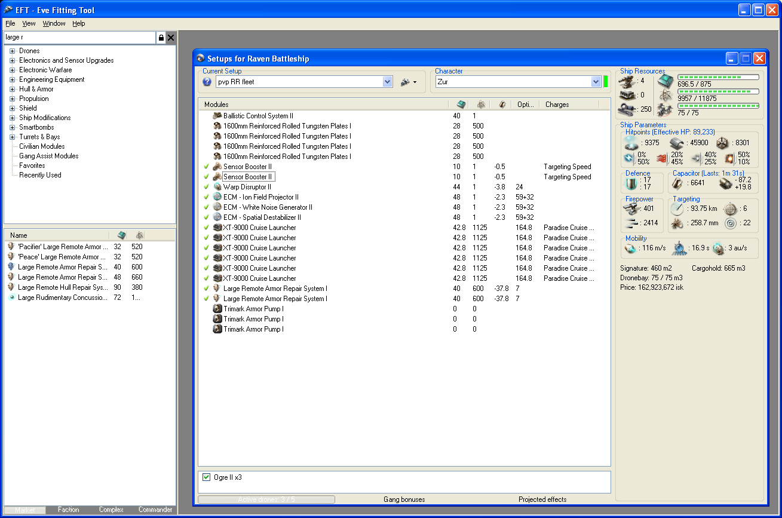Screen dimensions: 782x518
Task: Toggle the ECM - Spatial Destabilizer II checkmark
Action: (x=207, y=217)
